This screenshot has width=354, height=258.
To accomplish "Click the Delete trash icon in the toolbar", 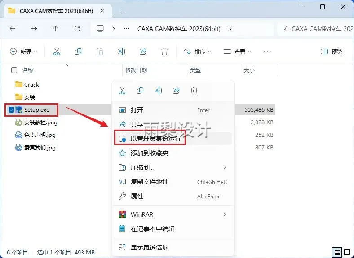I will pos(164,52).
